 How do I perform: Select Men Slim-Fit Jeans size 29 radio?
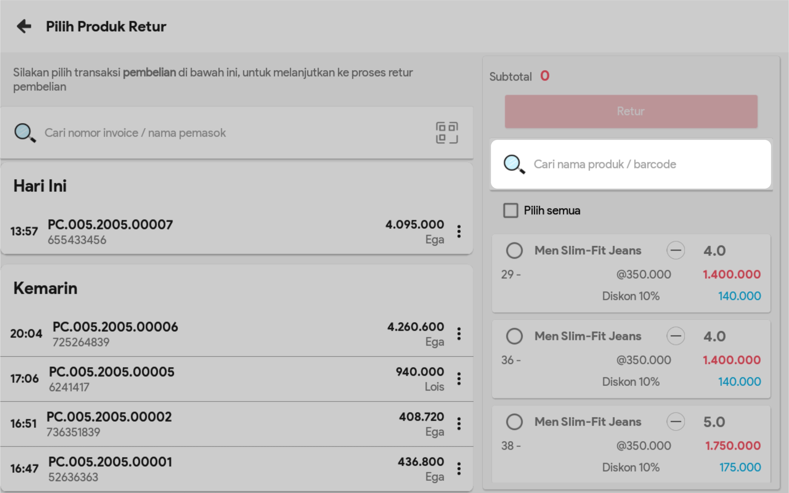click(x=514, y=250)
